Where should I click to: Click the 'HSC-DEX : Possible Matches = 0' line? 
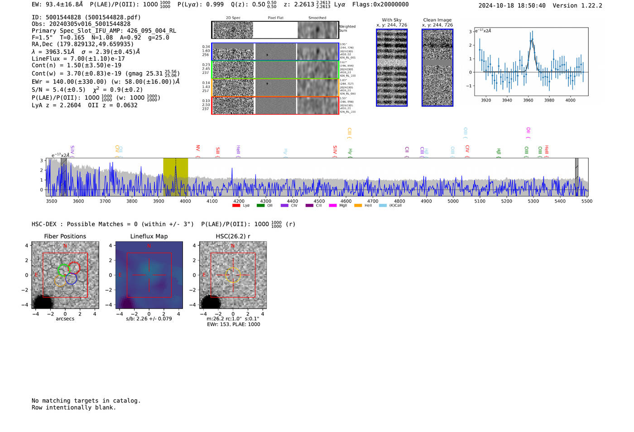pyautogui.click(x=163, y=224)
